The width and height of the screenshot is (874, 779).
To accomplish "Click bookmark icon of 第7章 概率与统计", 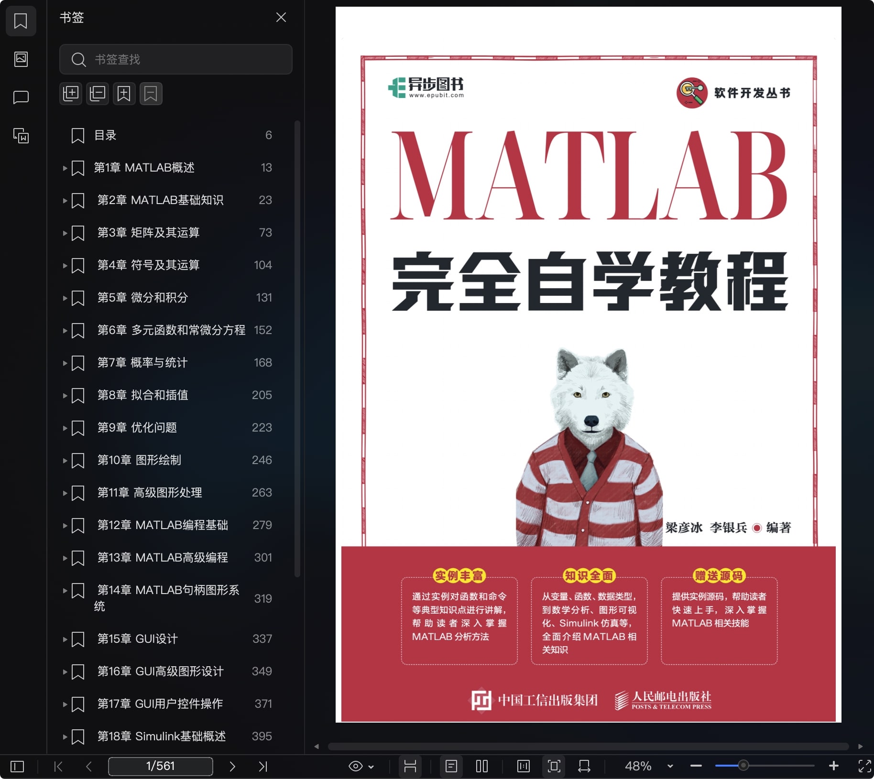I will [78, 363].
